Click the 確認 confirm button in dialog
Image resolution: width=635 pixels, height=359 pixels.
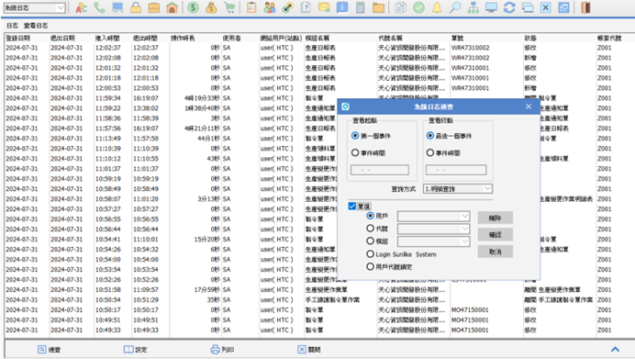point(496,235)
